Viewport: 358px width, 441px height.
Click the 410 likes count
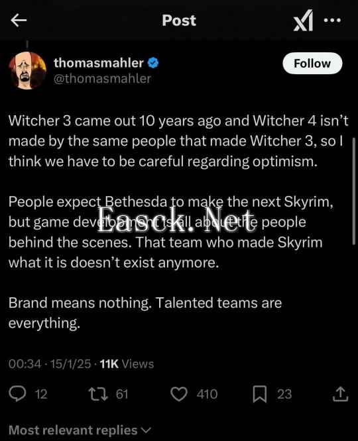click(207, 394)
